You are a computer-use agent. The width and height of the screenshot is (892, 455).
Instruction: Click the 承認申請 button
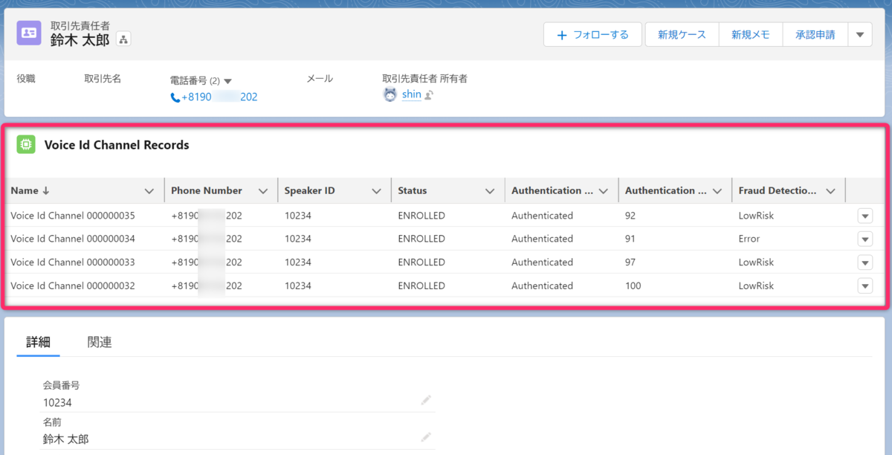(815, 34)
